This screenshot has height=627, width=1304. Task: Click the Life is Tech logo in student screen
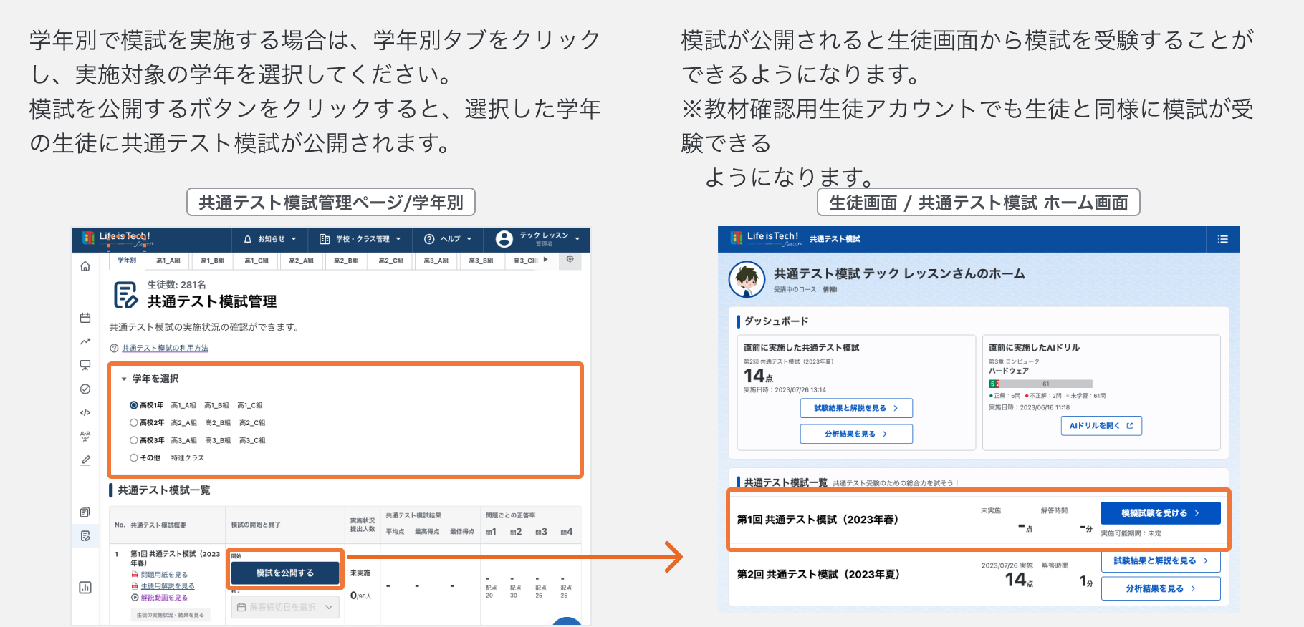765,238
